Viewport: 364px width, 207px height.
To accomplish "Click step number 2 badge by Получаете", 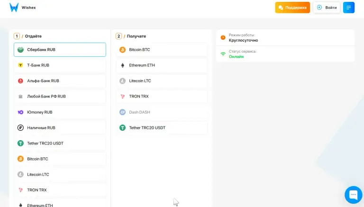I will pyautogui.click(x=118, y=36).
